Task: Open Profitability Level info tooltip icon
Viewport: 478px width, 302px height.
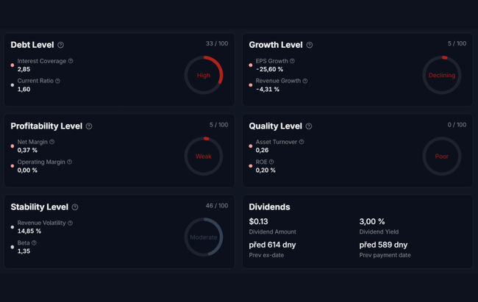Action: pyautogui.click(x=89, y=126)
